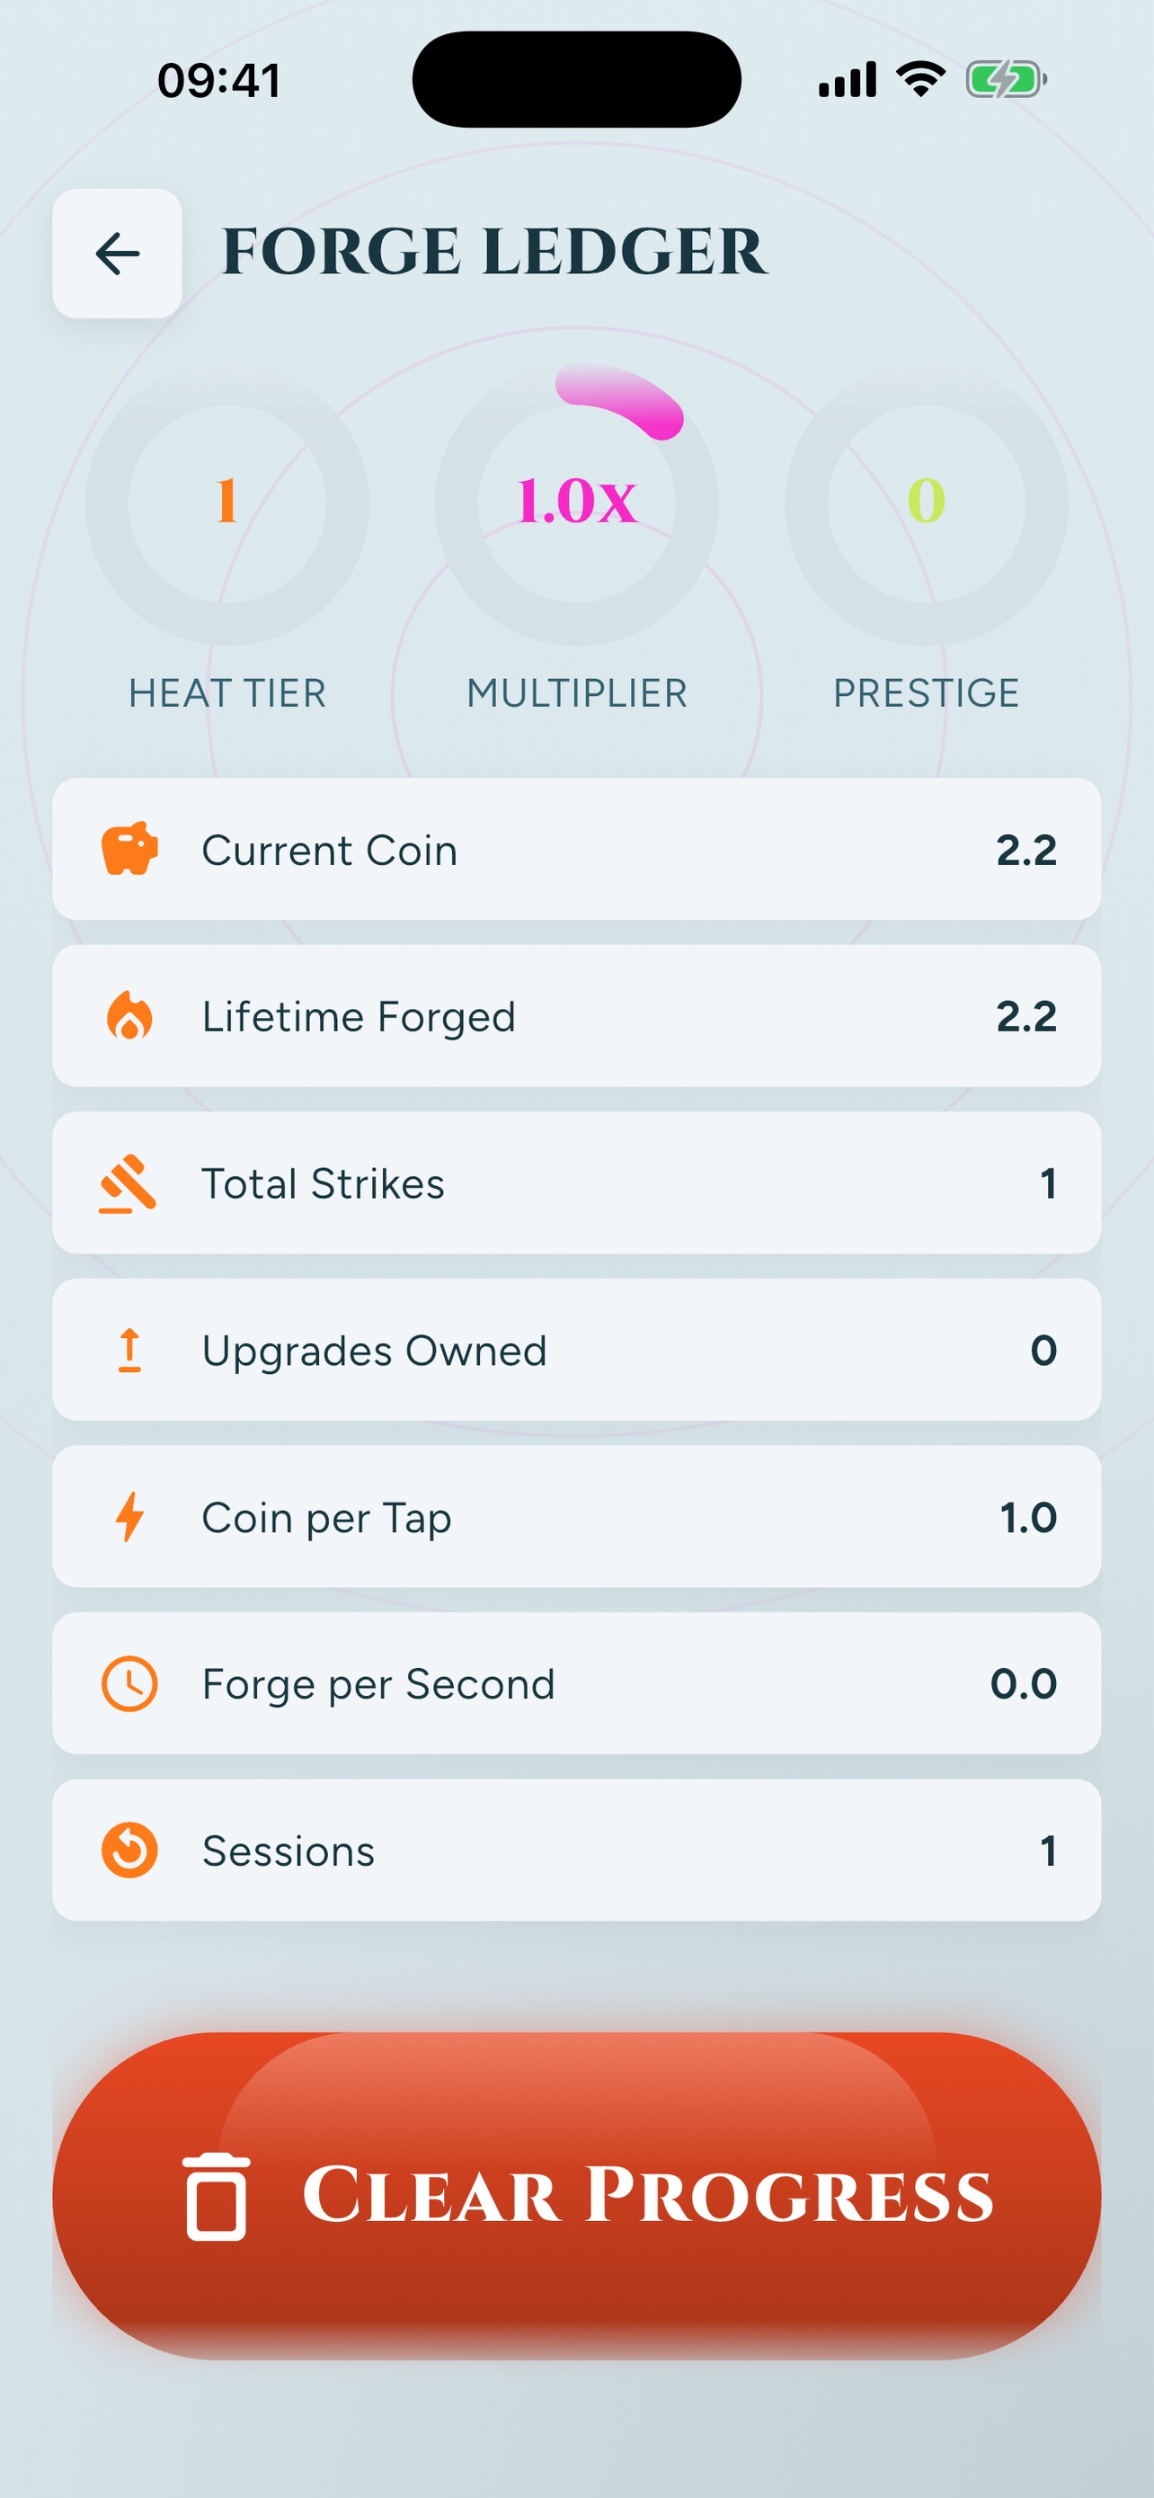Tap the Clear Progress button
1154x2498 pixels.
coord(576,2196)
